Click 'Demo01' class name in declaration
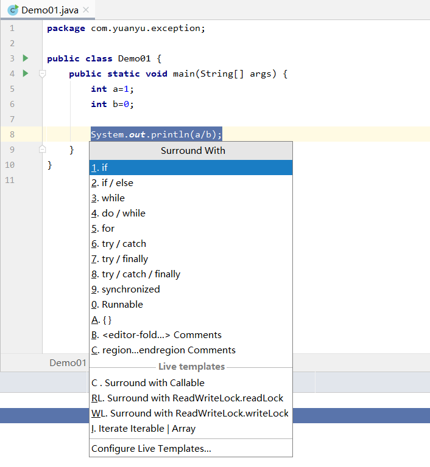Image resolution: width=430 pixels, height=467 pixels. point(134,58)
